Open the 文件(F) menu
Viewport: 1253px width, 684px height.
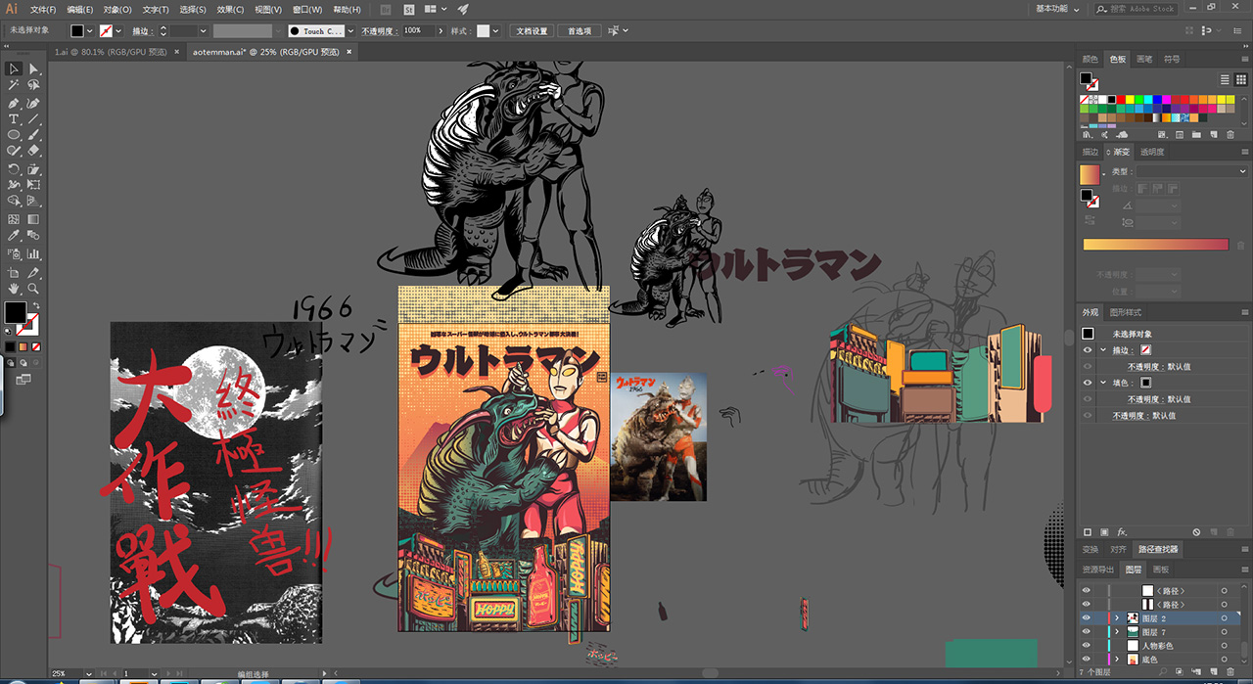pyautogui.click(x=43, y=9)
